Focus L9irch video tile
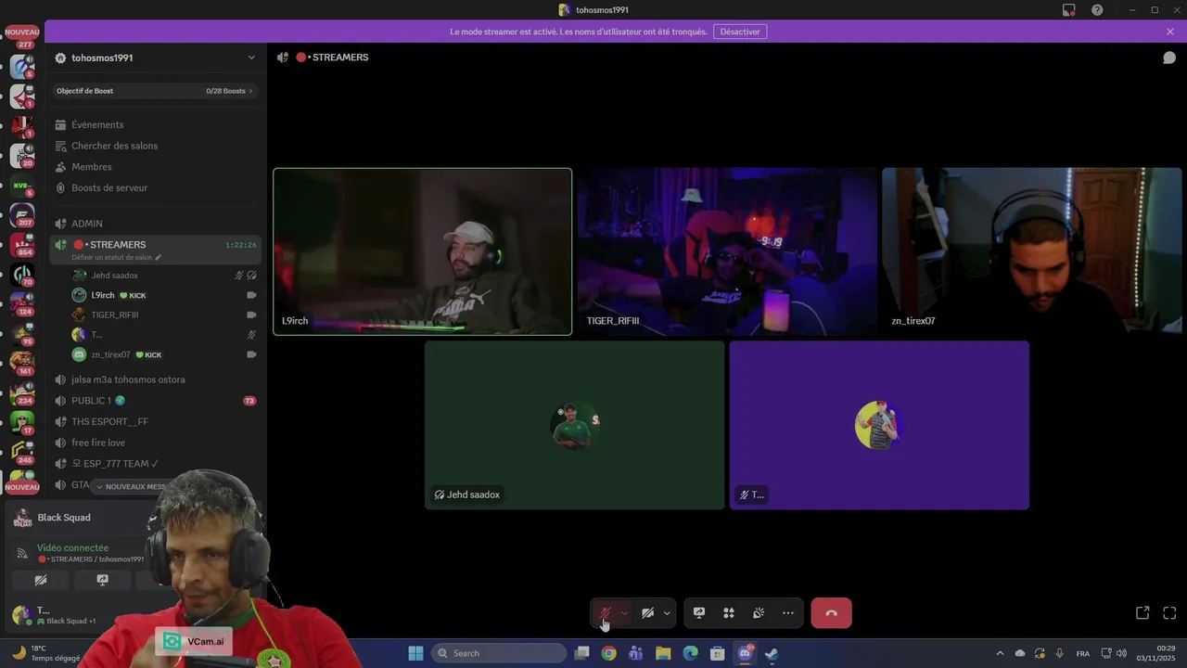The height and width of the screenshot is (668, 1187). click(x=422, y=251)
